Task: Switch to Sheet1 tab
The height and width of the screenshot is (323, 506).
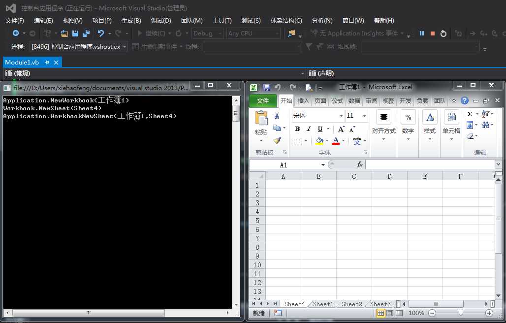Action: click(x=323, y=304)
